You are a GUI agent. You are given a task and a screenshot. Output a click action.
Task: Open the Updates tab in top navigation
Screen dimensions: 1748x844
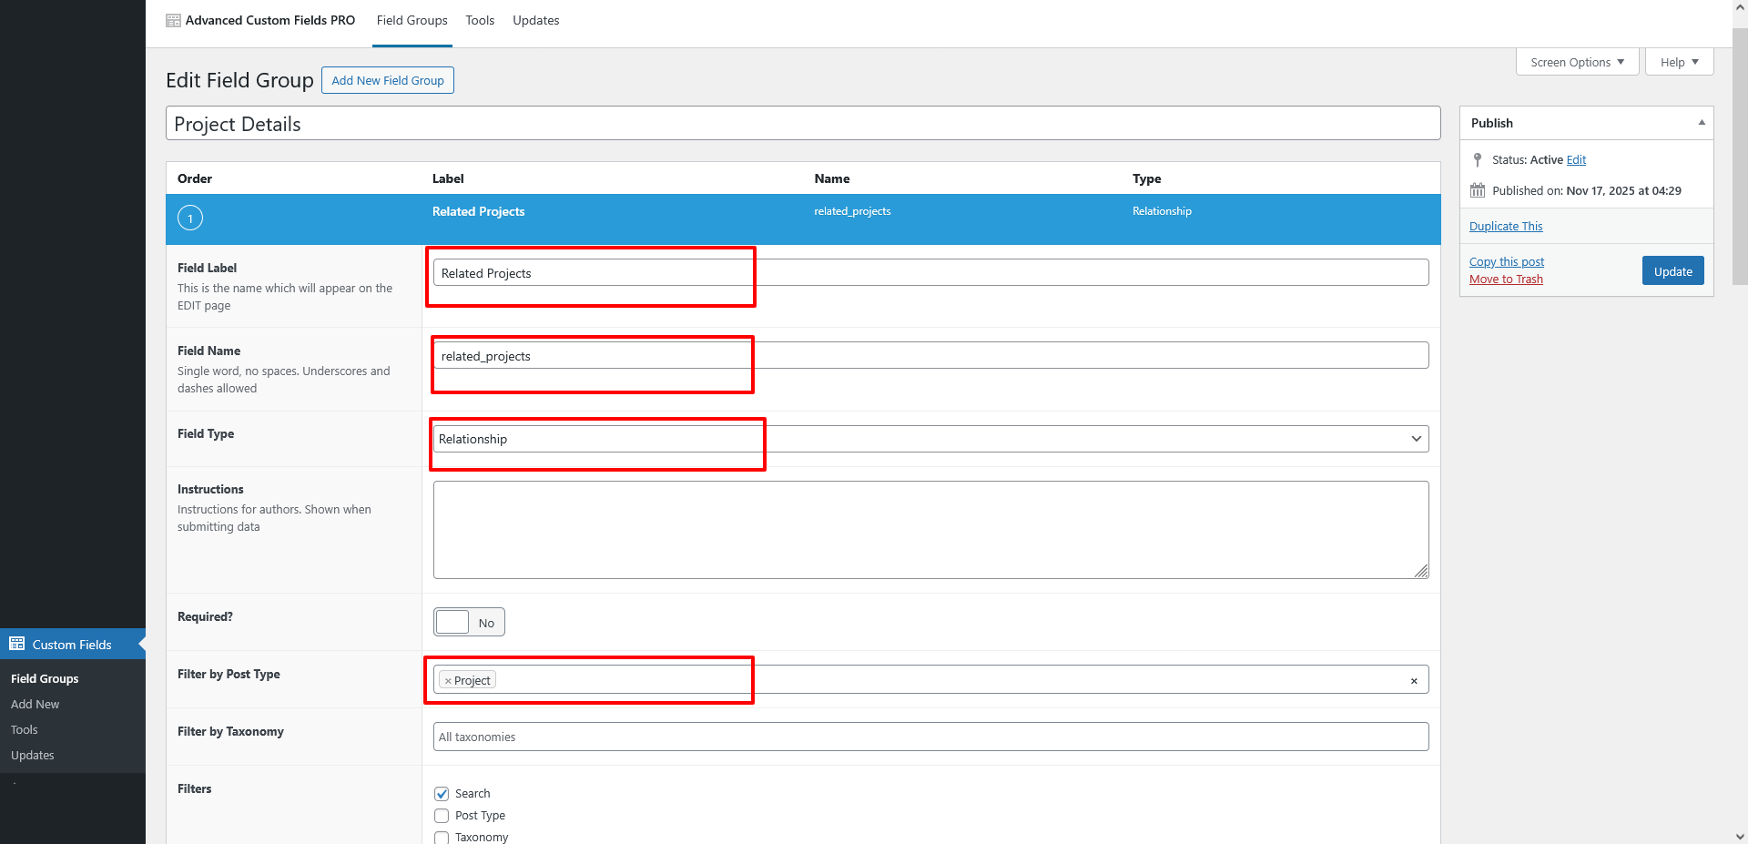click(535, 21)
